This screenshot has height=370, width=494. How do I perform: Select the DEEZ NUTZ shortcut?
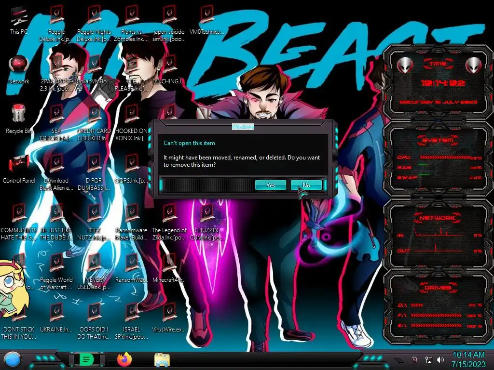coord(94,222)
